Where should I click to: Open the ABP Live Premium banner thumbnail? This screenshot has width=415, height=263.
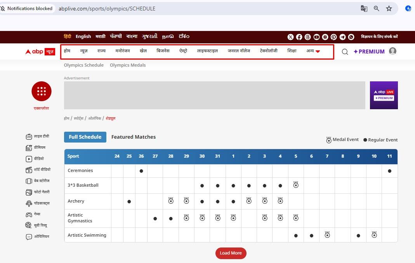pyautogui.click(x=384, y=95)
